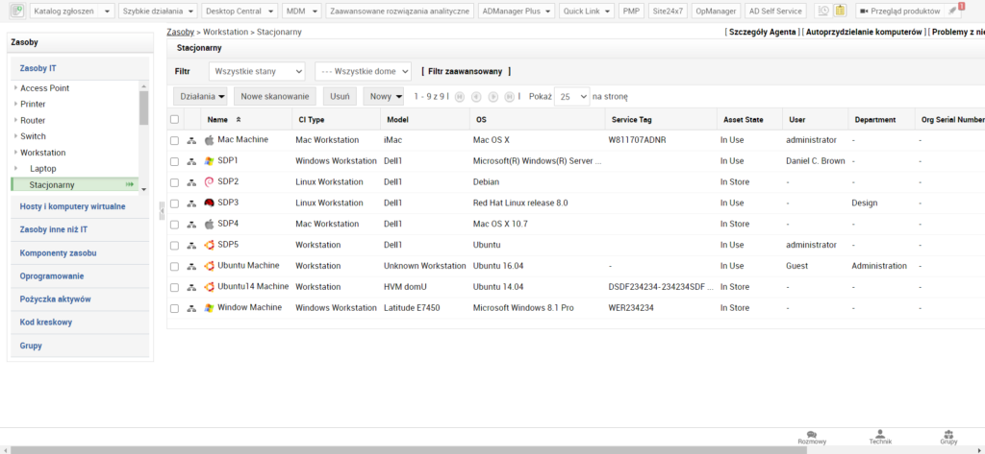Screen dimensions: 985x454
Task: Open the Filtr zaawansowany link
Action: tap(467, 71)
